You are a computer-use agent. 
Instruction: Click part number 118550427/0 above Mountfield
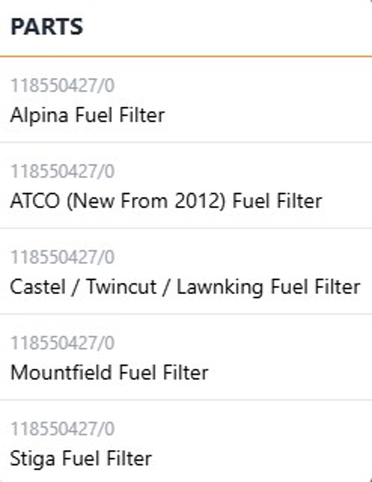tap(63, 342)
